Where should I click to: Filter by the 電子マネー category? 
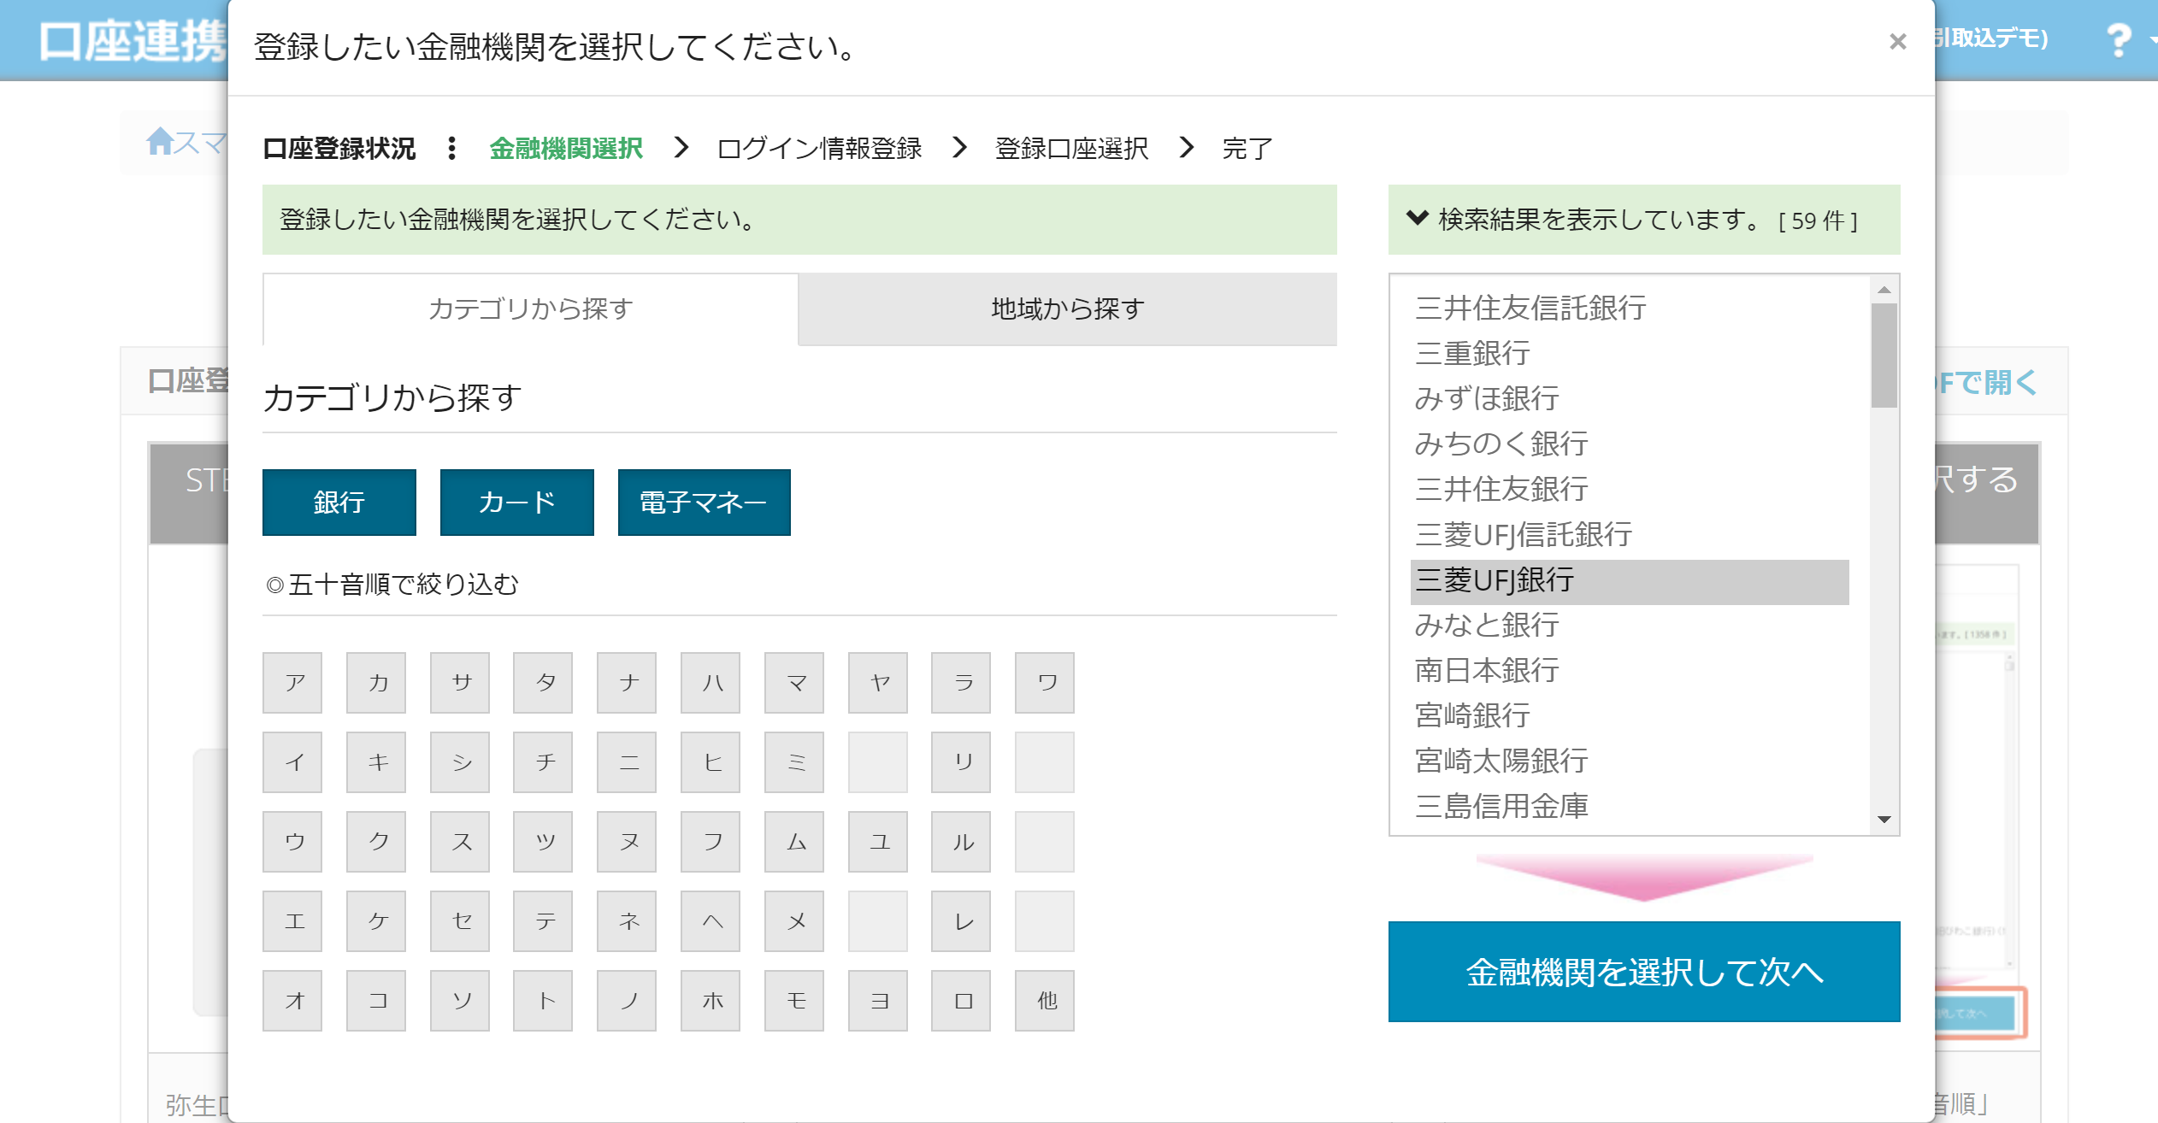(x=704, y=503)
